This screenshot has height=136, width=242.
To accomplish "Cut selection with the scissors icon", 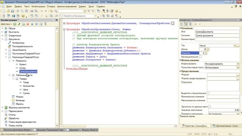I will click(x=18, y=11).
